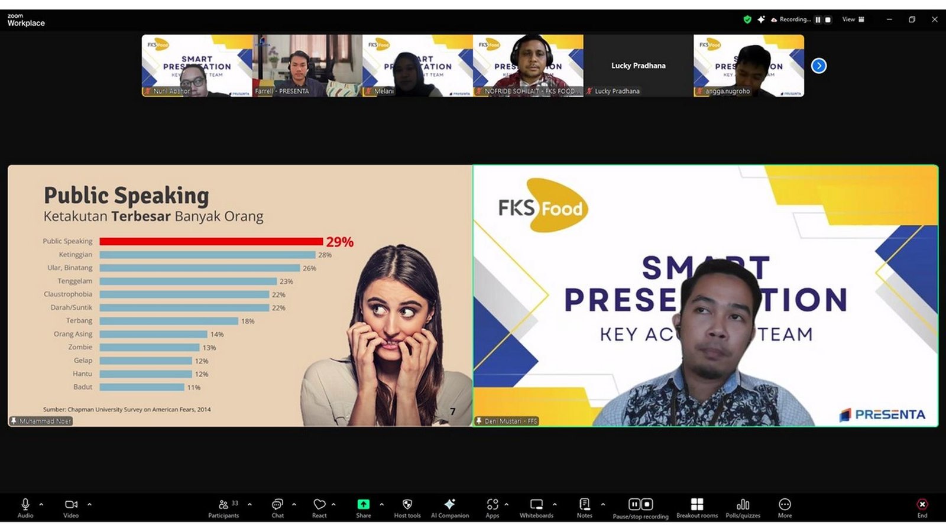Minimize the Zoom window
The height and width of the screenshot is (532, 946).
pyautogui.click(x=889, y=20)
